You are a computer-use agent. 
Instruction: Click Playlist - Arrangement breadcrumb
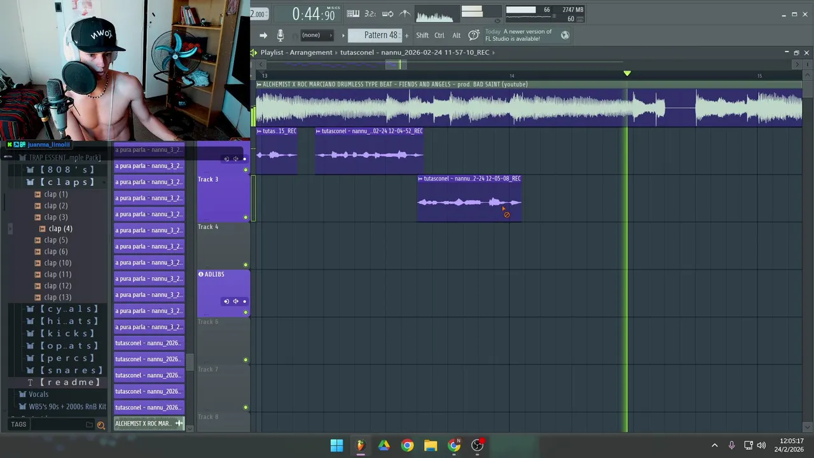(x=296, y=53)
